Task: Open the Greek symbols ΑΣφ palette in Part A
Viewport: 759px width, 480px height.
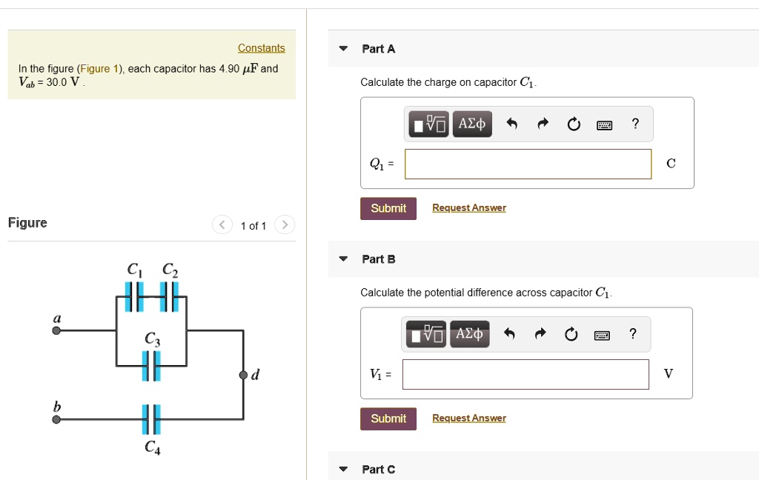Action: click(472, 124)
